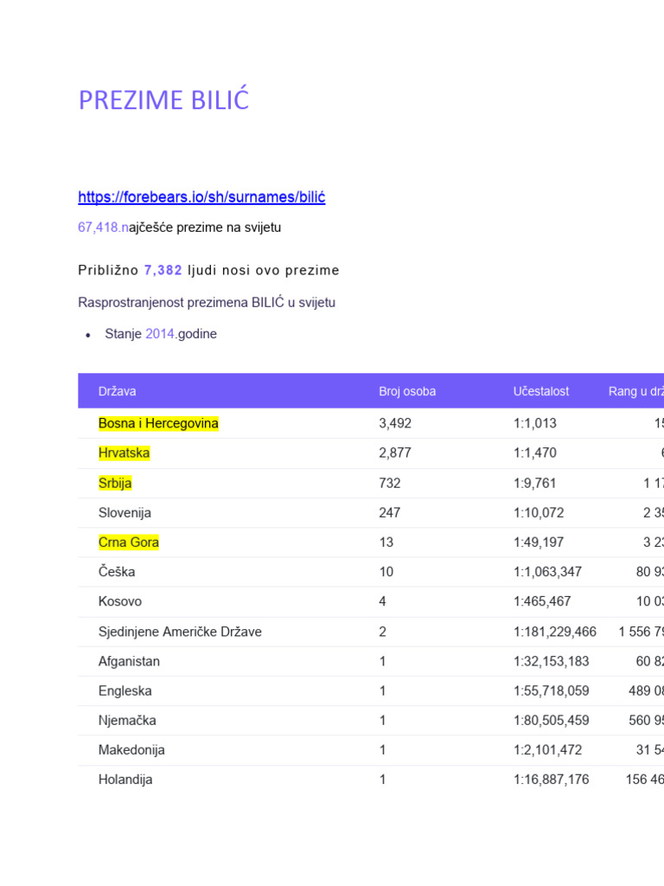Click the frequency value 1:465,467
Viewport: 664px width, 886px height.
542,601
